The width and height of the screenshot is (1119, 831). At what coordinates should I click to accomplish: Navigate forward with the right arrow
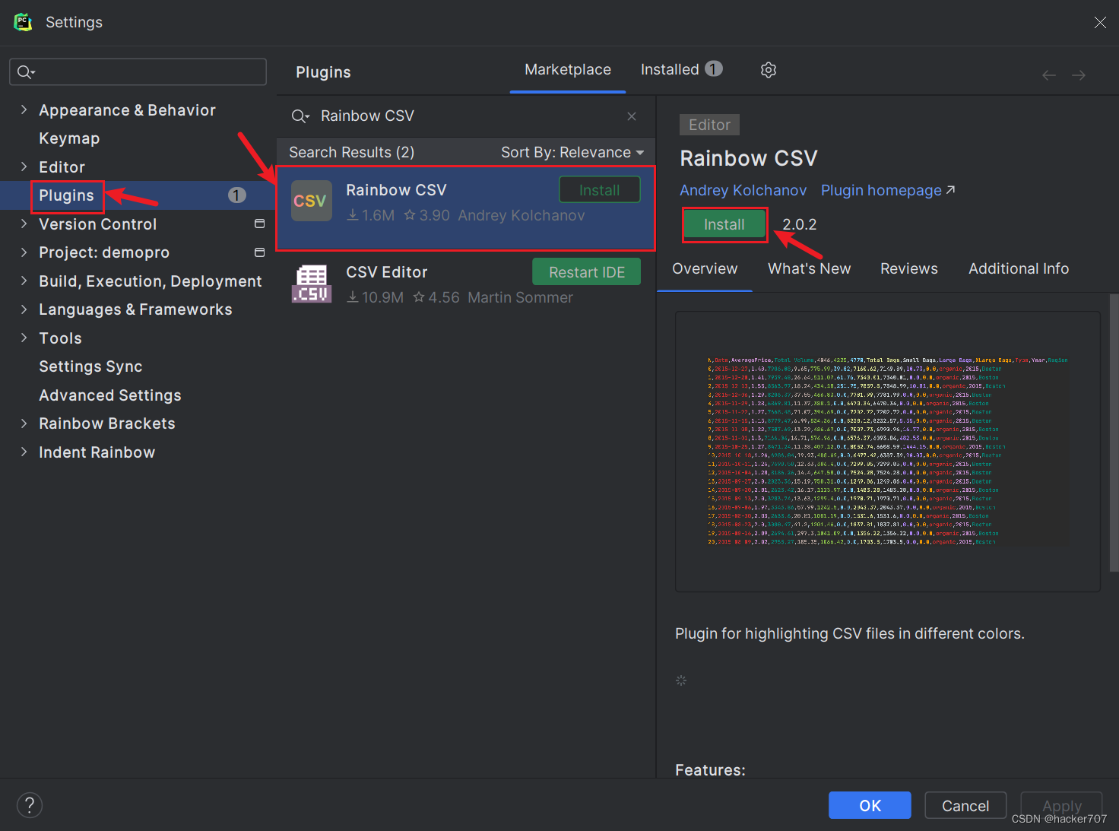1079,75
